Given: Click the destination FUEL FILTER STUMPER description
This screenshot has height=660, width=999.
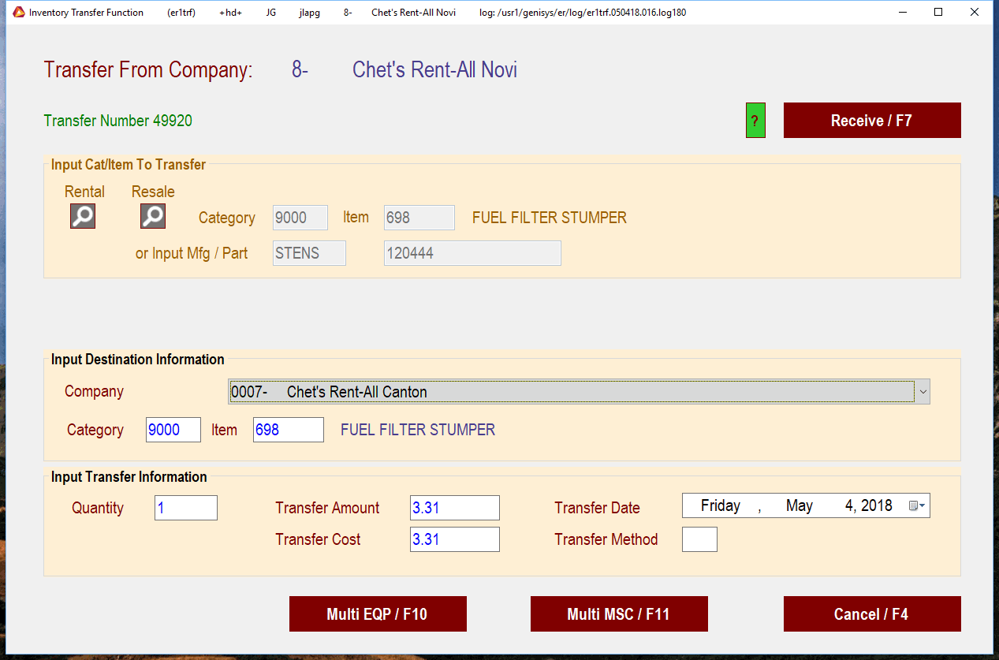Looking at the screenshot, I should (418, 430).
